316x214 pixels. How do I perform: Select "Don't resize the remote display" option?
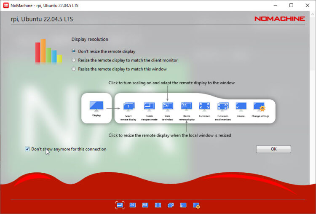(74, 51)
